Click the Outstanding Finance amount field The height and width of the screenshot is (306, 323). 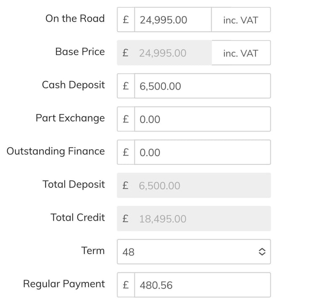[x=202, y=153]
